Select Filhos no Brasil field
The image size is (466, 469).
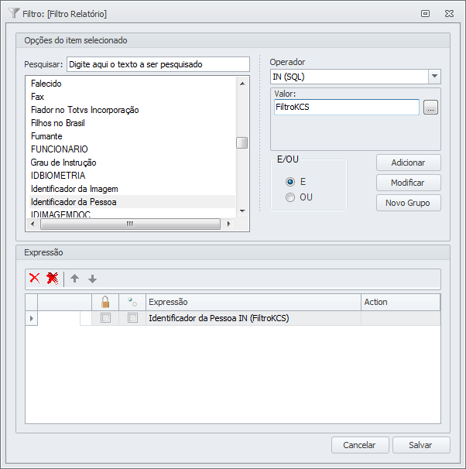(58, 123)
